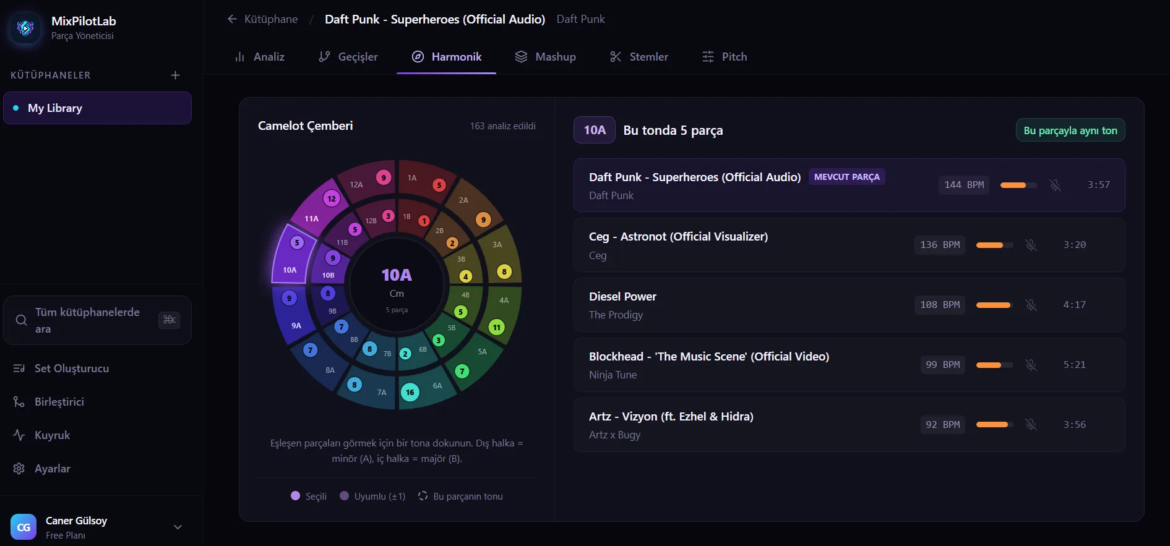Click the energy bar on Diesel Power row
Screen dimensions: 1170x546
[994, 305]
